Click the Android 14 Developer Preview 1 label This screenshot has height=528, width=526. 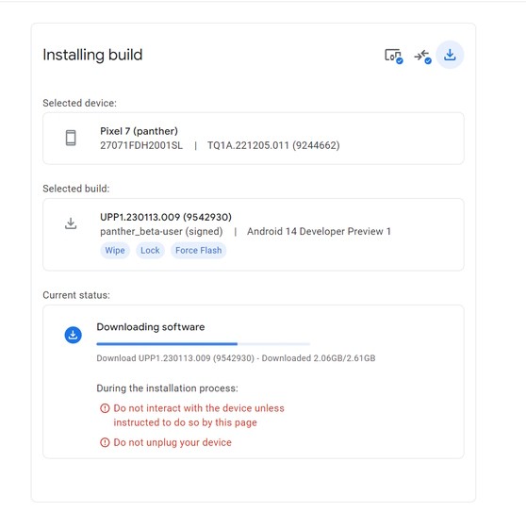[x=319, y=232]
